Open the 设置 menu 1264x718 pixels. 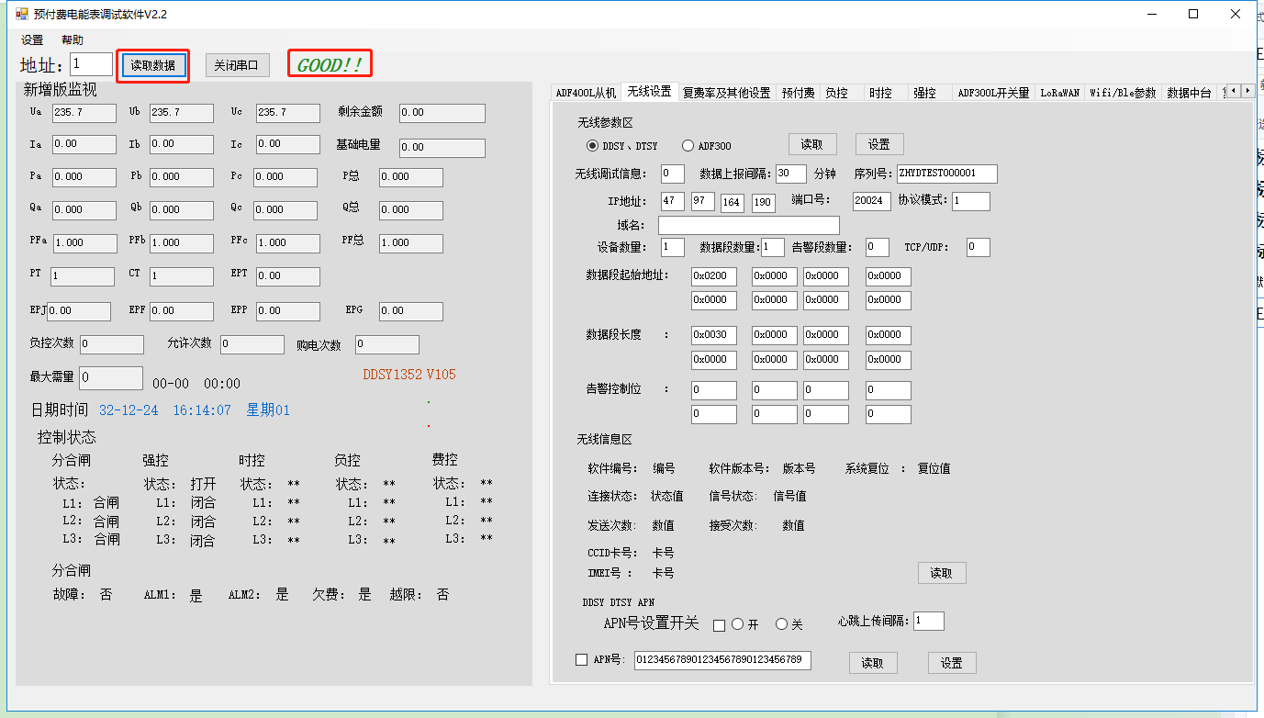pyautogui.click(x=32, y=40)
